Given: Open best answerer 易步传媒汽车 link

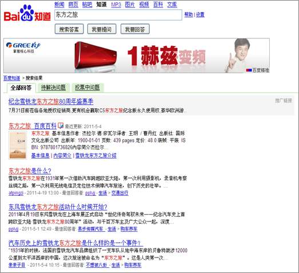Looking at the screenshot, I should point(91,229).
